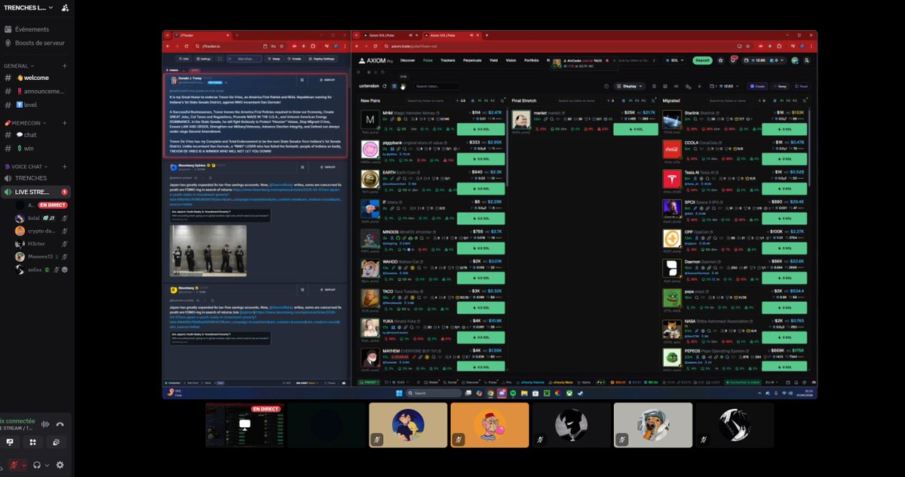Screen dimensions: 905x477
Task: Click Settings in the J7Tracker toolbar
Action: [x=204, y=58]
